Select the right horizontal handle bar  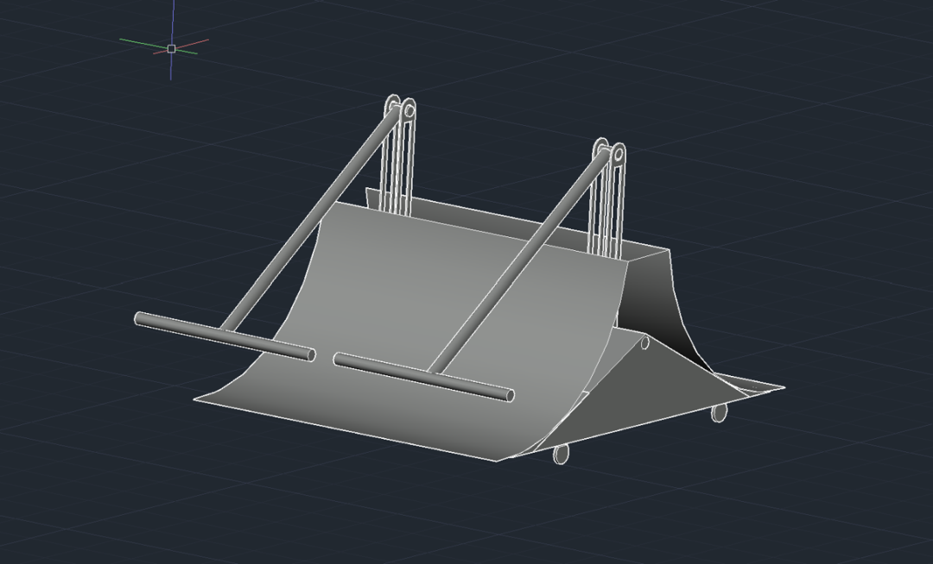(x=423, y=377)
